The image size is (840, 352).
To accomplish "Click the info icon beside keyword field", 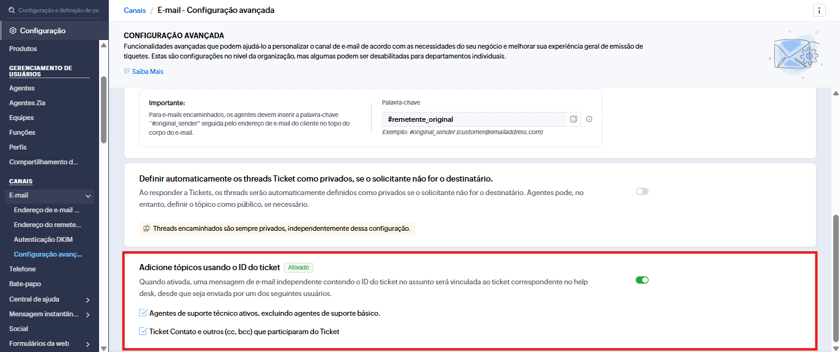I will tap(589, 119).
